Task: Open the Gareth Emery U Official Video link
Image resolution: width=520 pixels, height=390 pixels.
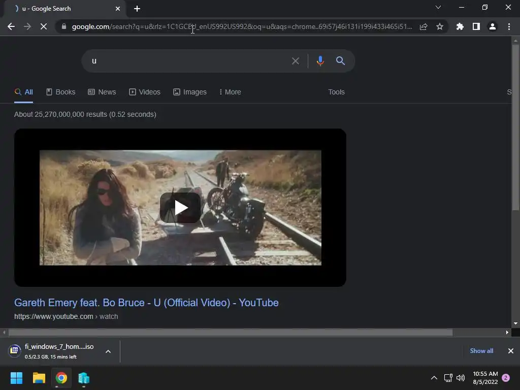Action: (x=146, y=303)
